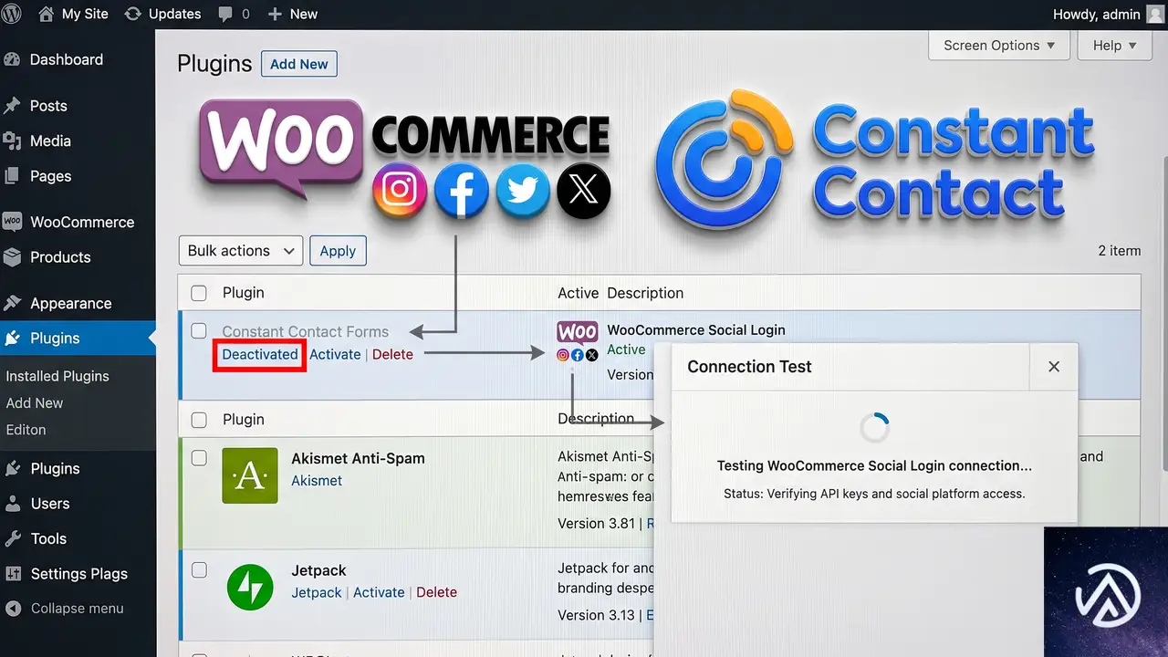Toggle select-all checkbox in top Plugin header
This screenshot has height=657, width=1168.
(x=198, y=293)
